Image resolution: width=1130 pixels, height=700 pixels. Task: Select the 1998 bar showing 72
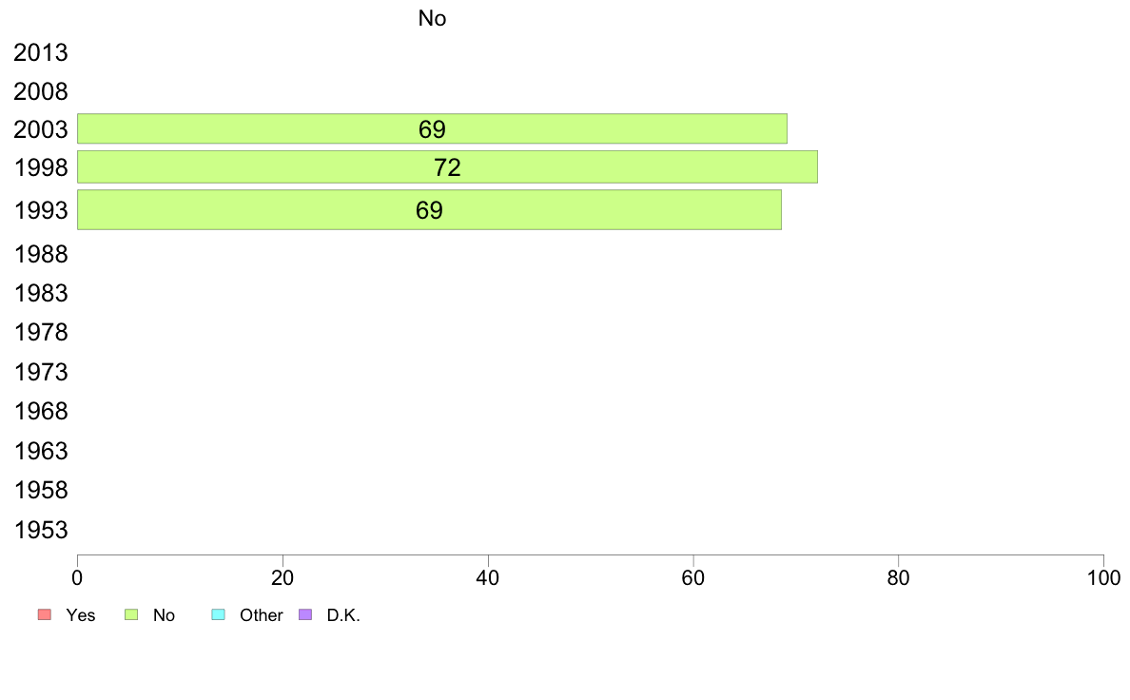[x=448, y=166]
